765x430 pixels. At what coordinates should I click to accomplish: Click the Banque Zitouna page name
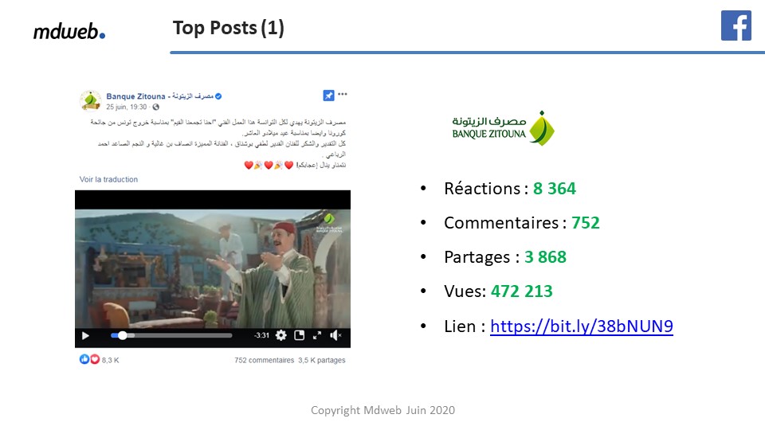(x=159, y=96)
